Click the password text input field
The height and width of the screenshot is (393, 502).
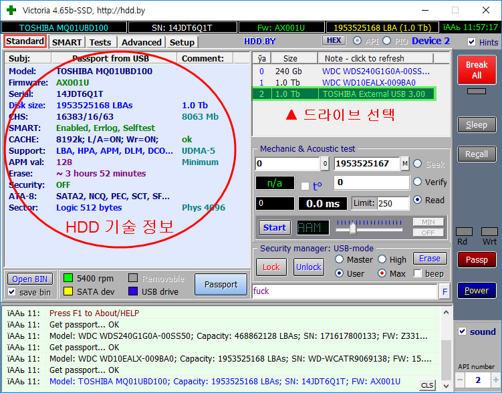[x=345, y=291]
